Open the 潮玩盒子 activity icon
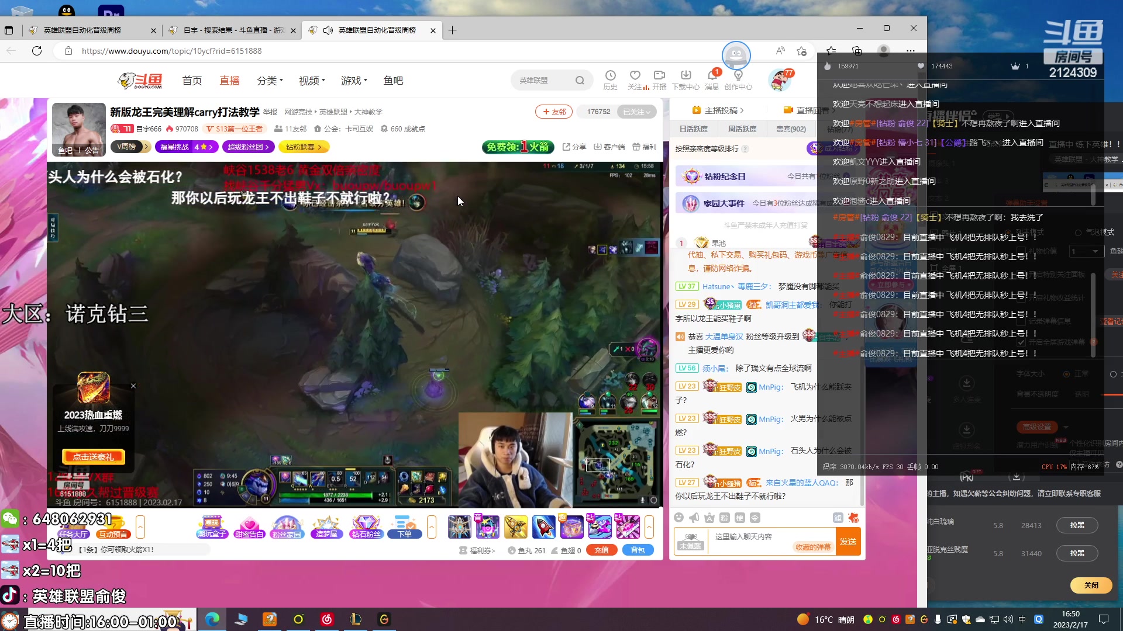The width and height of the screenshot is (1123, 631). pyautogui.click(x=212, y=527)
